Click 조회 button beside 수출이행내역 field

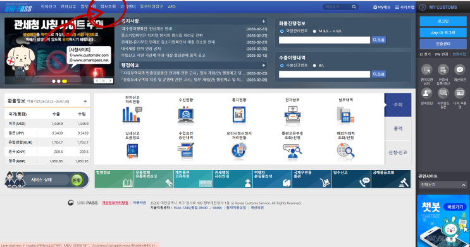pyautogui.click(x=378, y=74)
